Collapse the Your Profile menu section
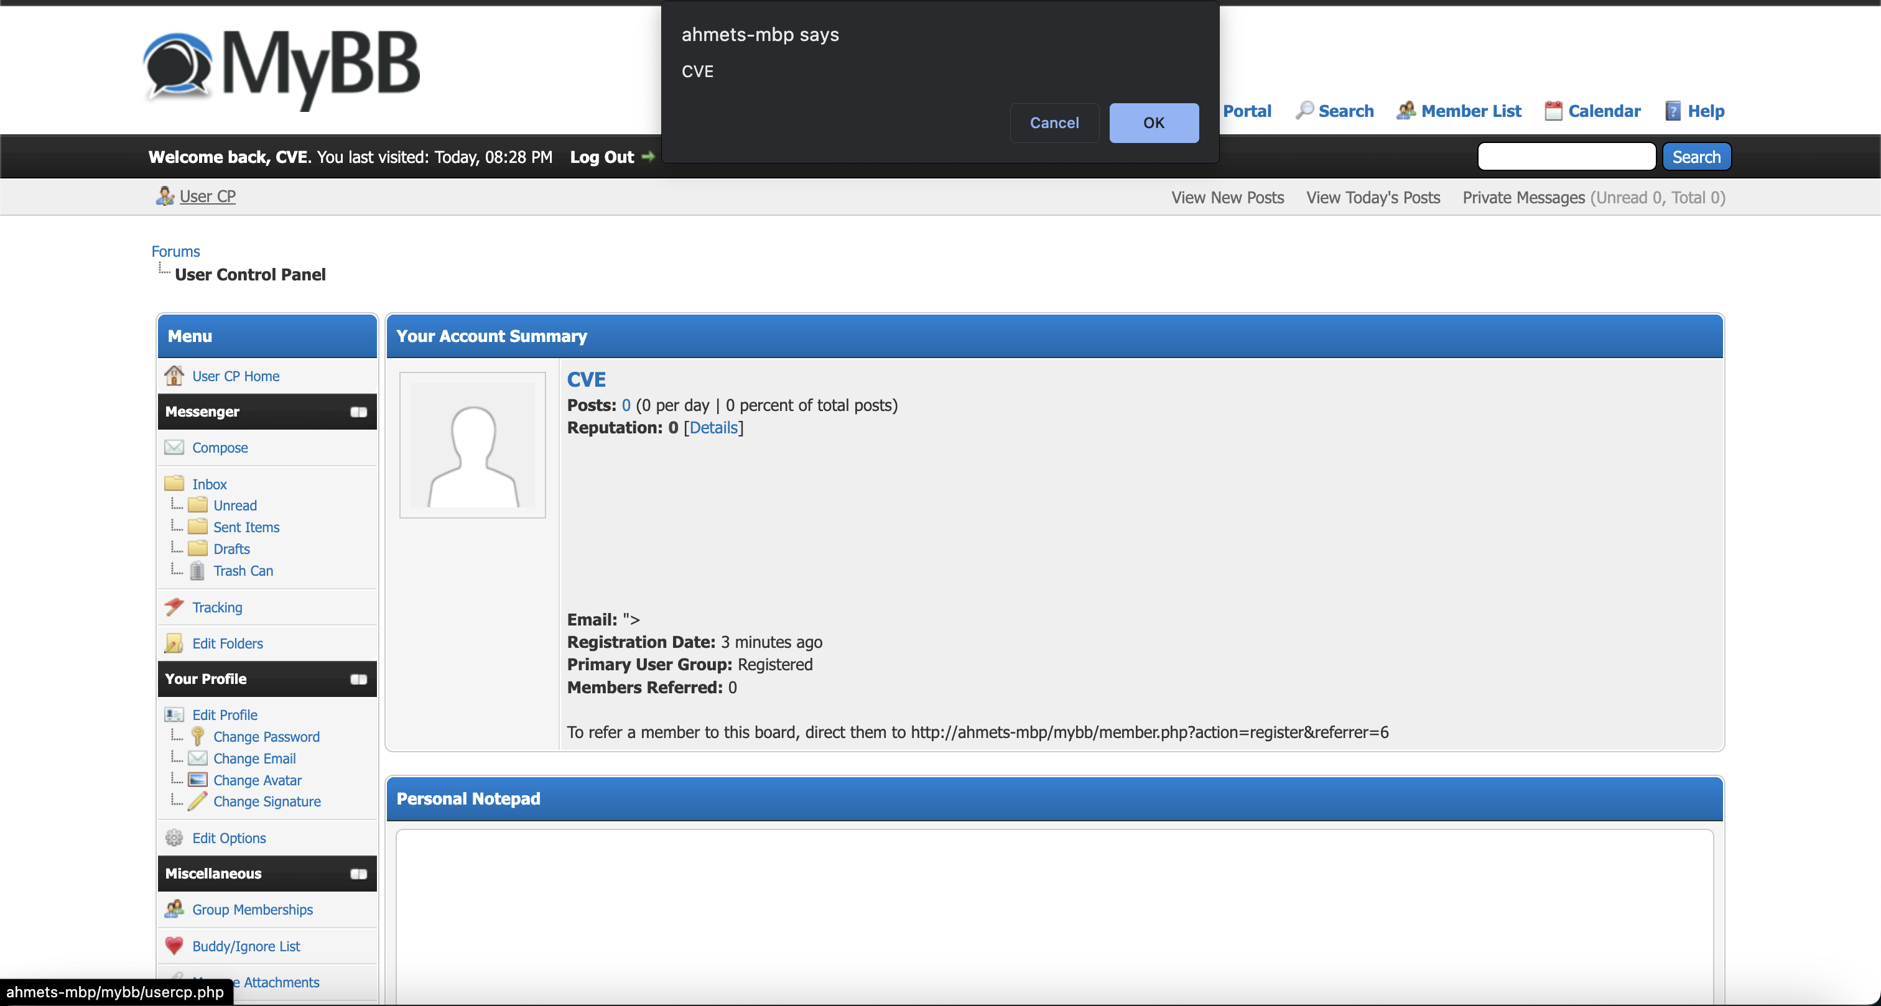 tap(358, 679)
